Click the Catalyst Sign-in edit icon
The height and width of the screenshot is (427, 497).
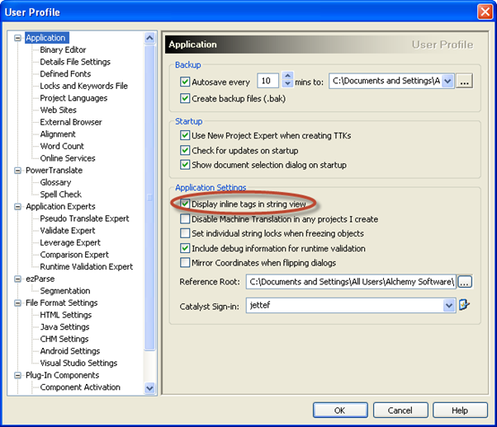click(464, 305)
